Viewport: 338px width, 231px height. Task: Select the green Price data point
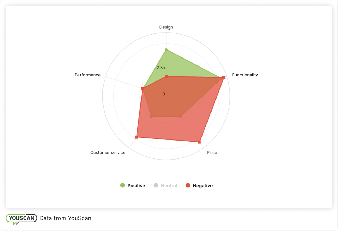click(181, 116)
